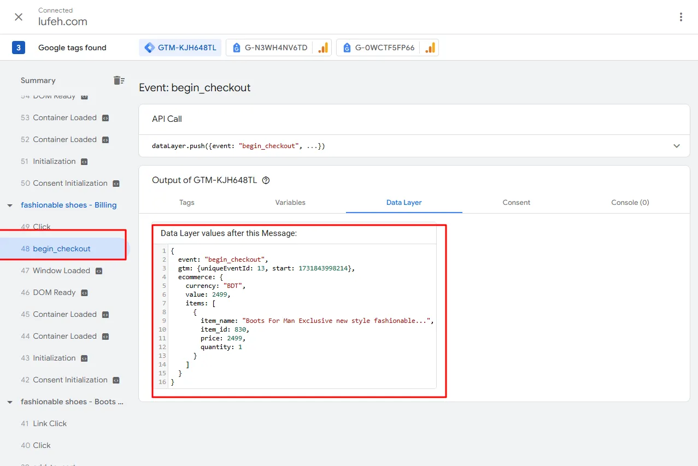
Task: Click the Google tag icon on G-0WCTF5FP66
Action: [x=347, y=48]
